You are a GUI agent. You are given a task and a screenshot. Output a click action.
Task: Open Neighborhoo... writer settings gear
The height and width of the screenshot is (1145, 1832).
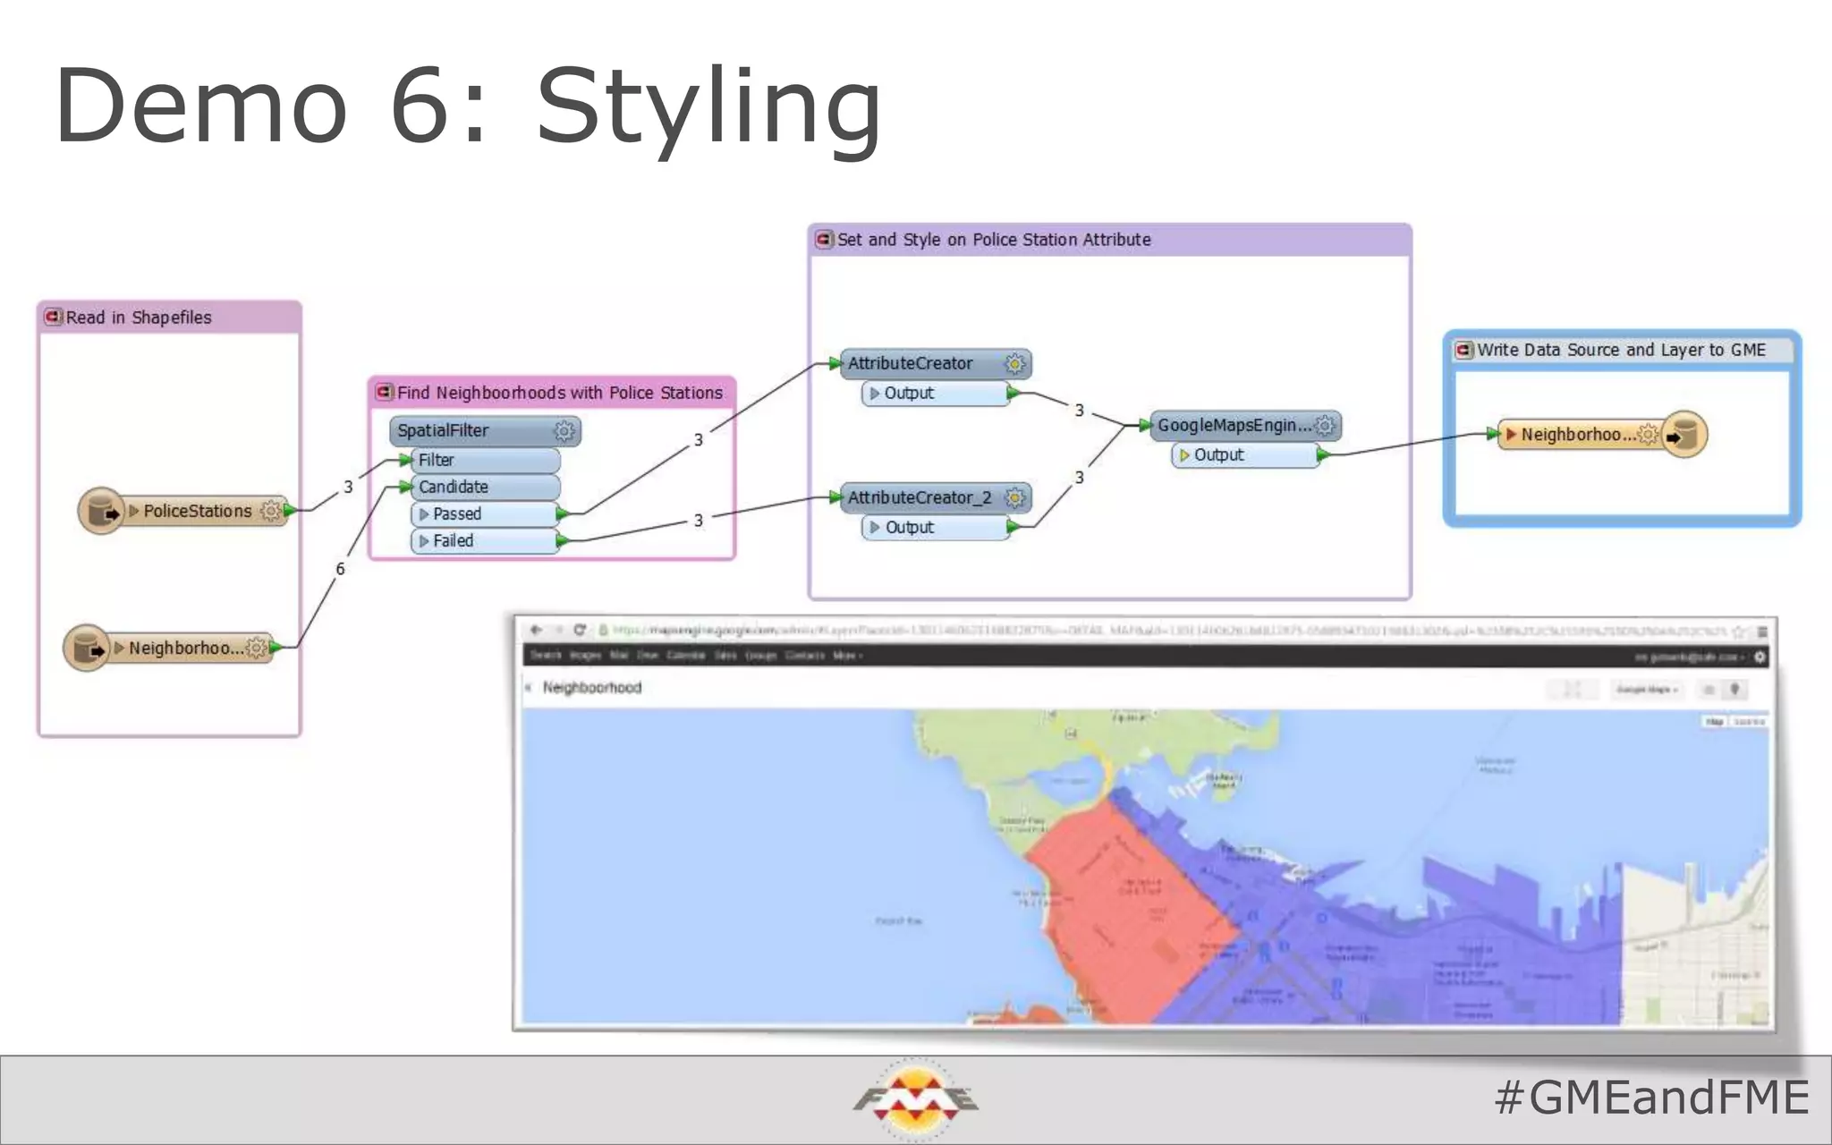(1648, 435)
